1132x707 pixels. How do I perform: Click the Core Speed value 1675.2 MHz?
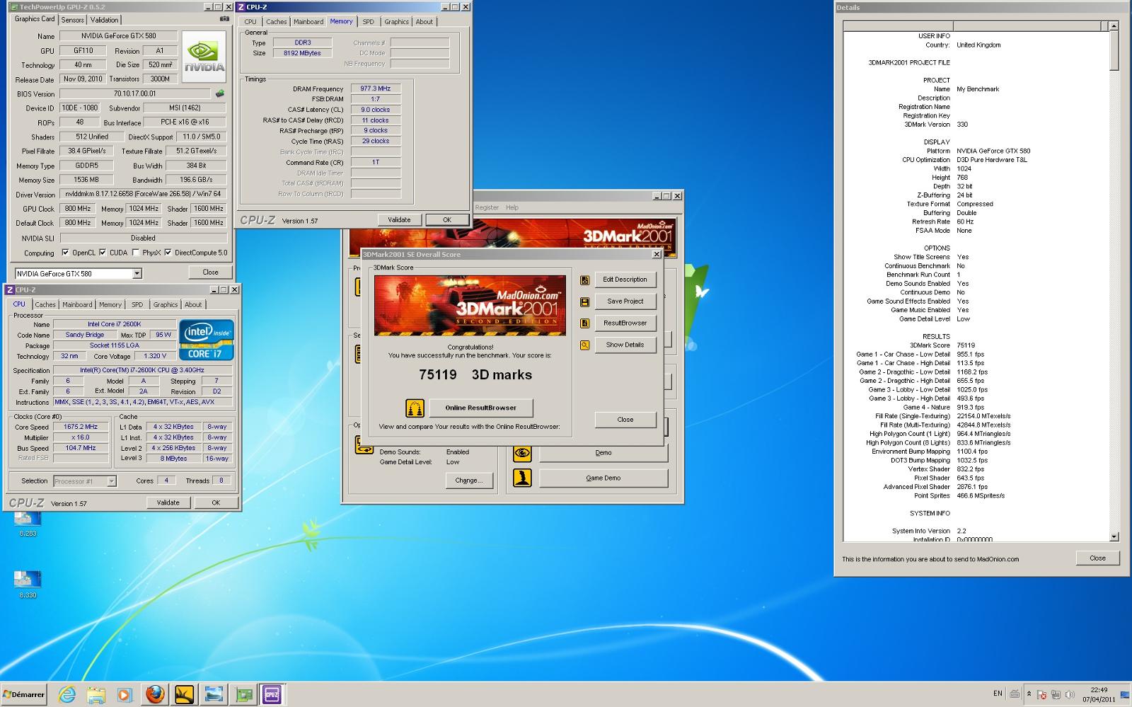pos(81,427)
